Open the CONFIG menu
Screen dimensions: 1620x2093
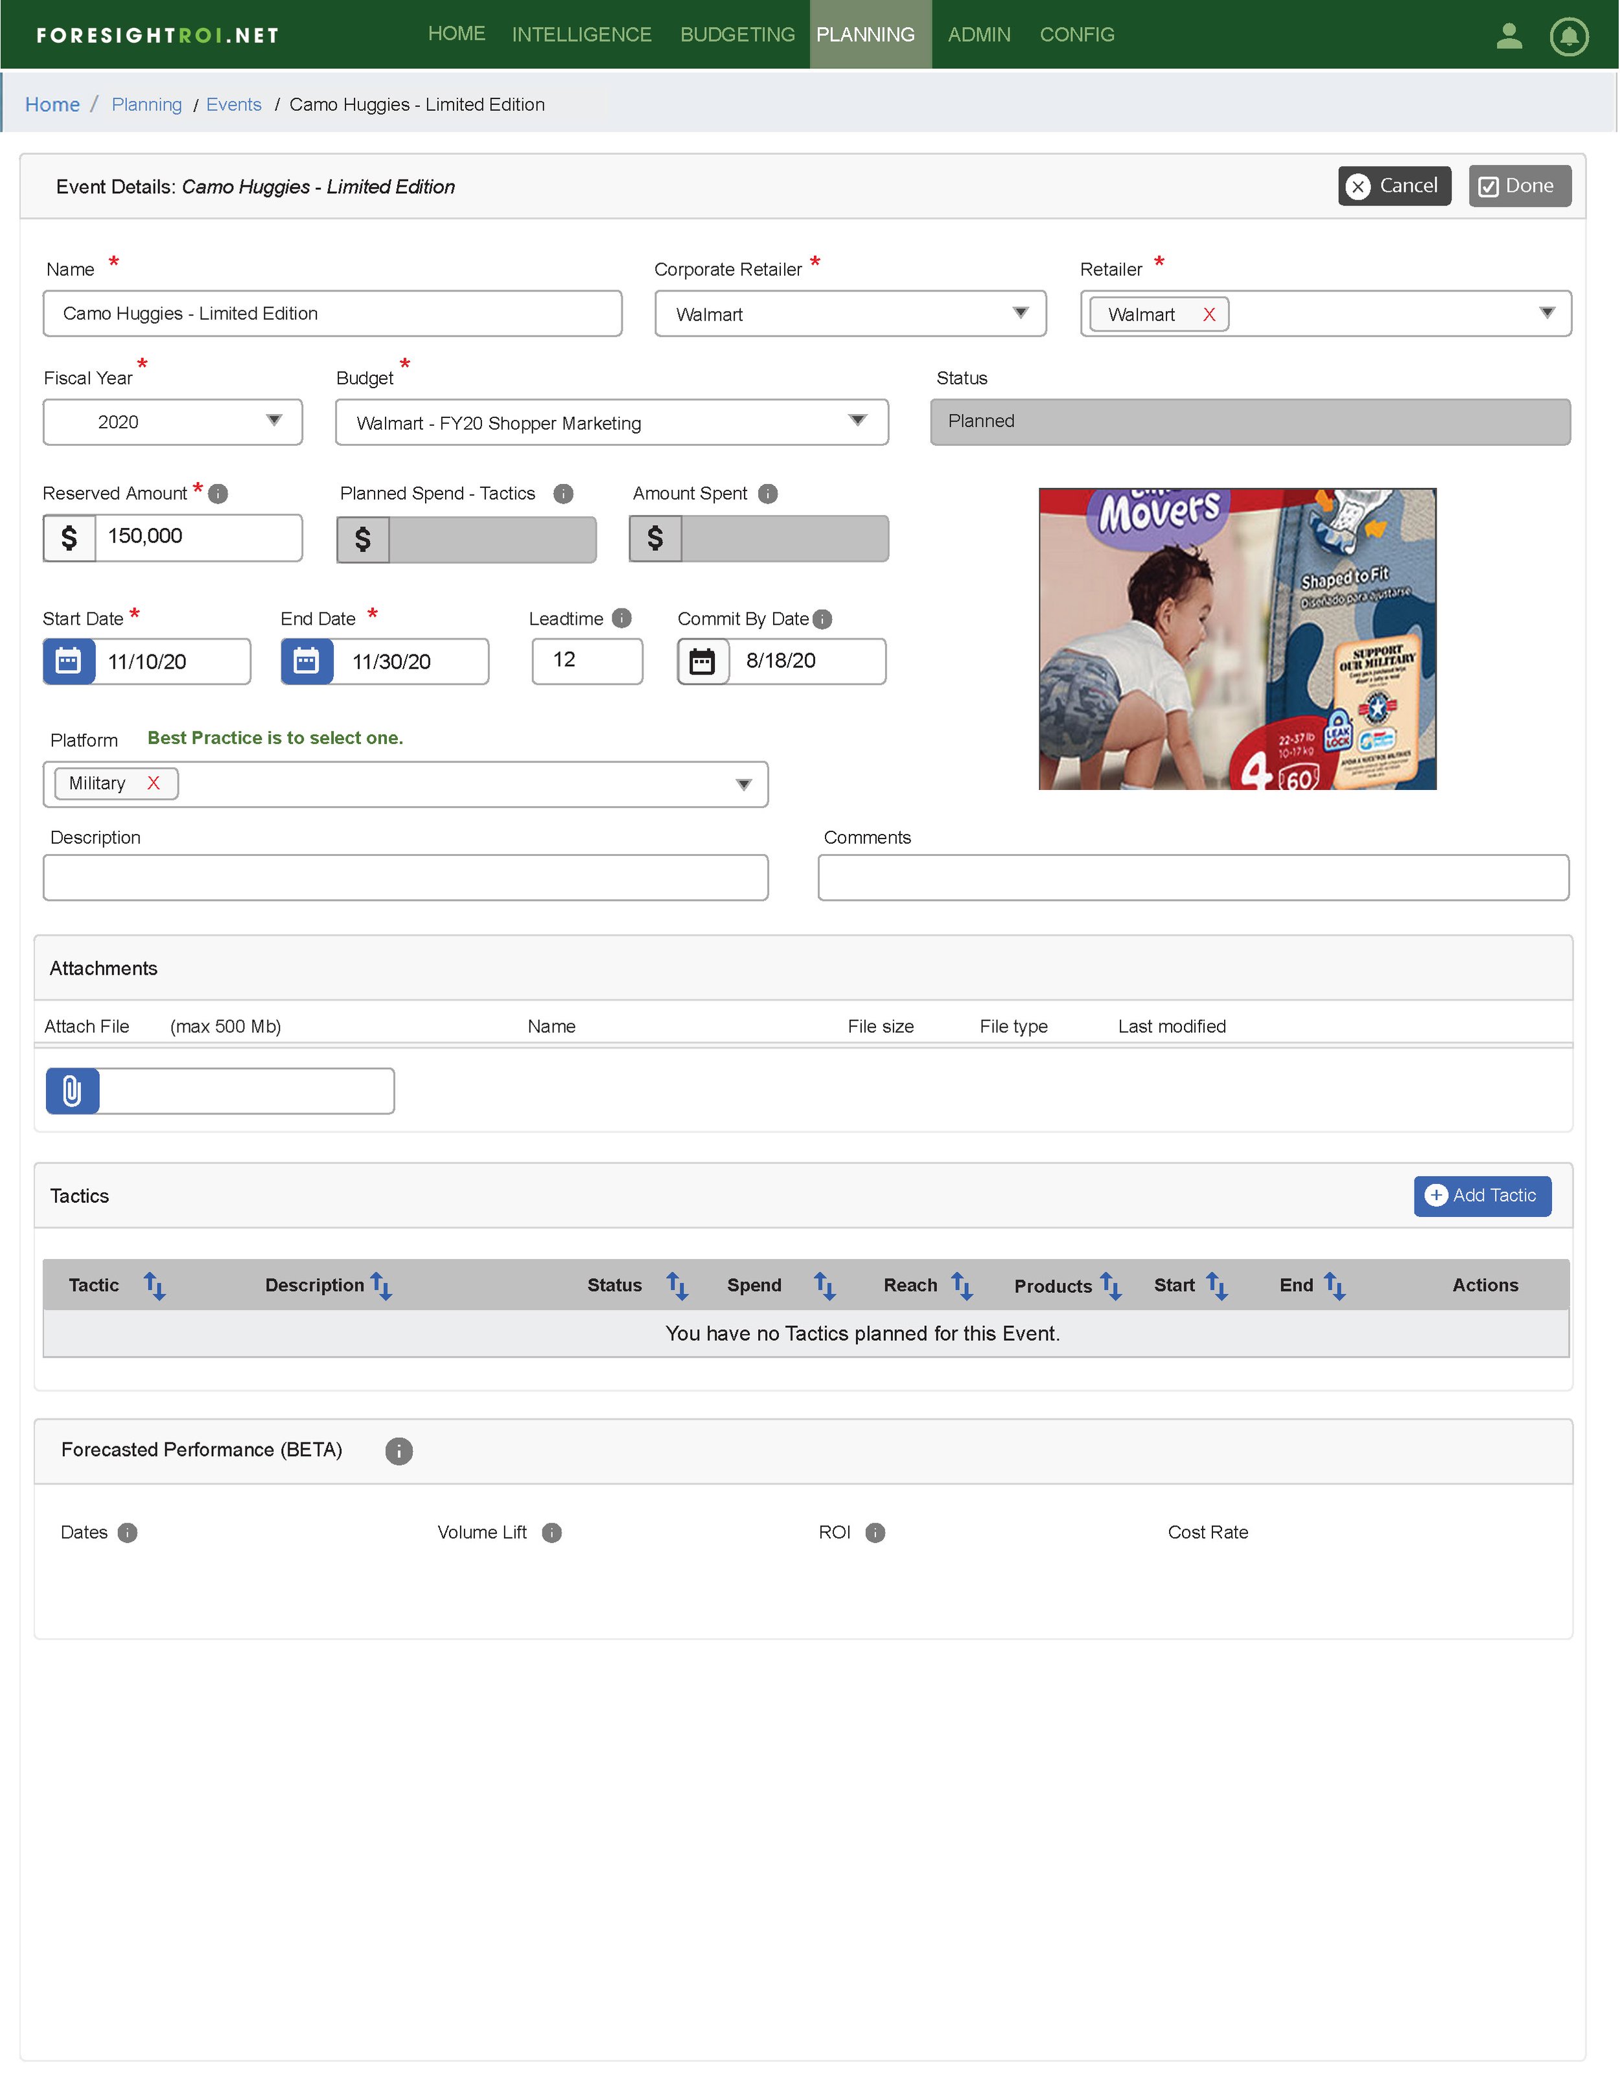(1078, 34)
